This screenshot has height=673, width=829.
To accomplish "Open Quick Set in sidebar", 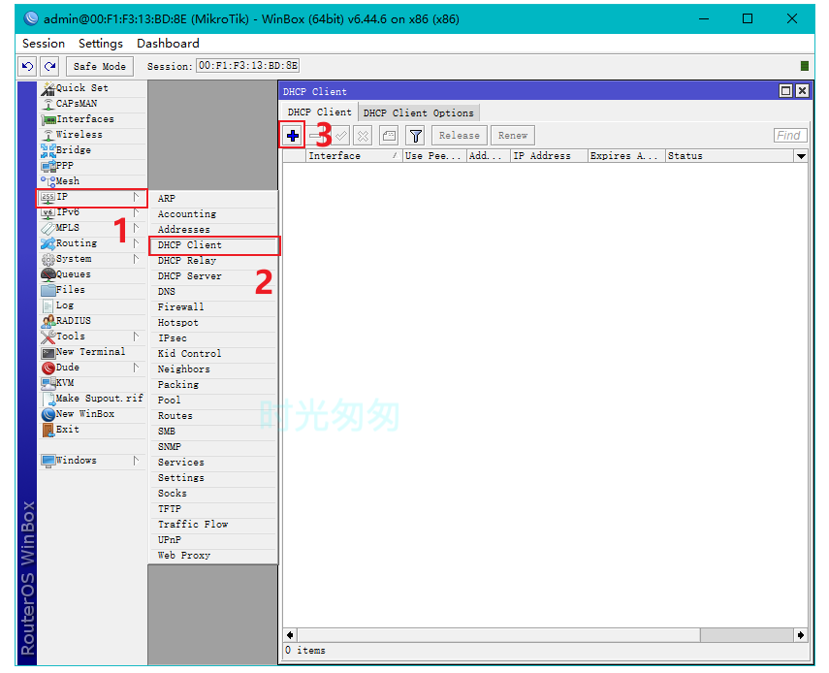I will pyautogui.click(x=92, y=88).
